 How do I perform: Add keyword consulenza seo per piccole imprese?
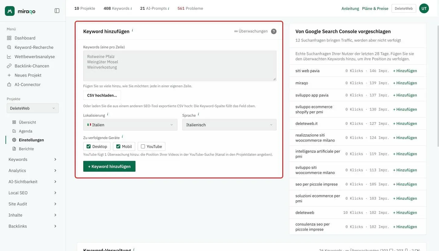(405, 227)
